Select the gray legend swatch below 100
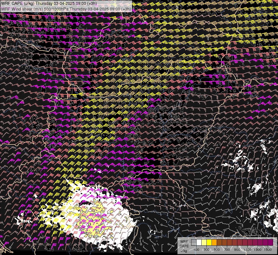 194,242
